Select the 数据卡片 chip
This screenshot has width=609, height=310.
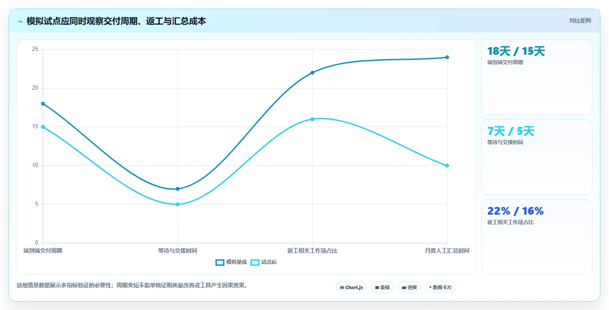(x=440, y=287)
